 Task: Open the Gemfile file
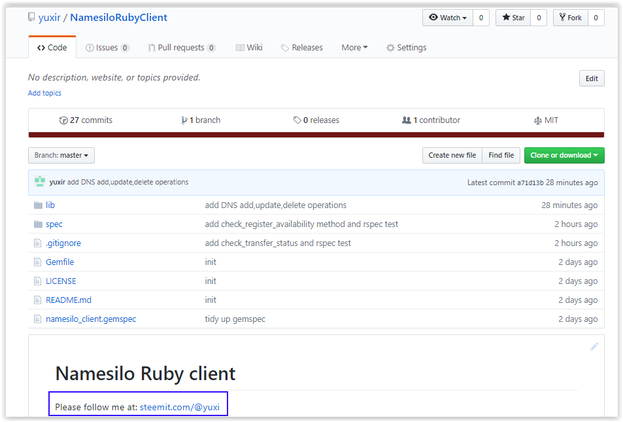click(60, 262)
